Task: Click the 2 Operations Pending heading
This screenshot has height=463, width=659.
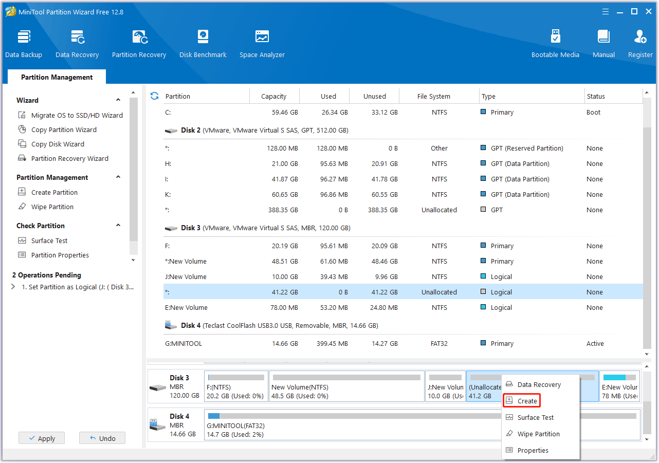Action: (47, 275)
